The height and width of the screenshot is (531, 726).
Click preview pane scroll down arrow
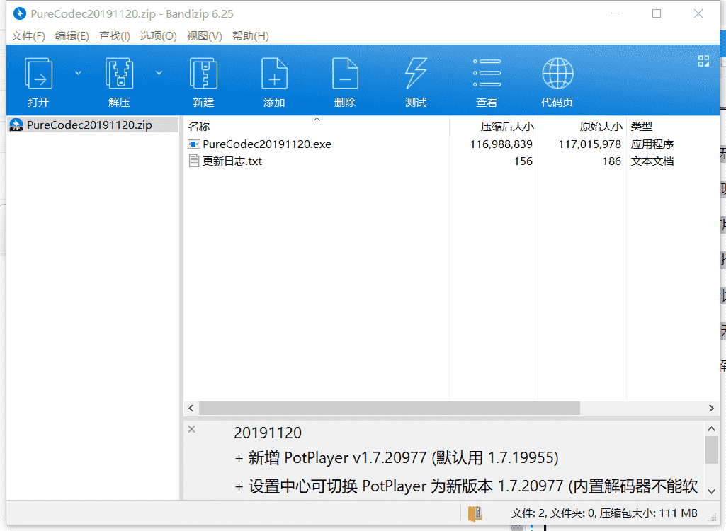pyautogui.click(x=711, y=491)
